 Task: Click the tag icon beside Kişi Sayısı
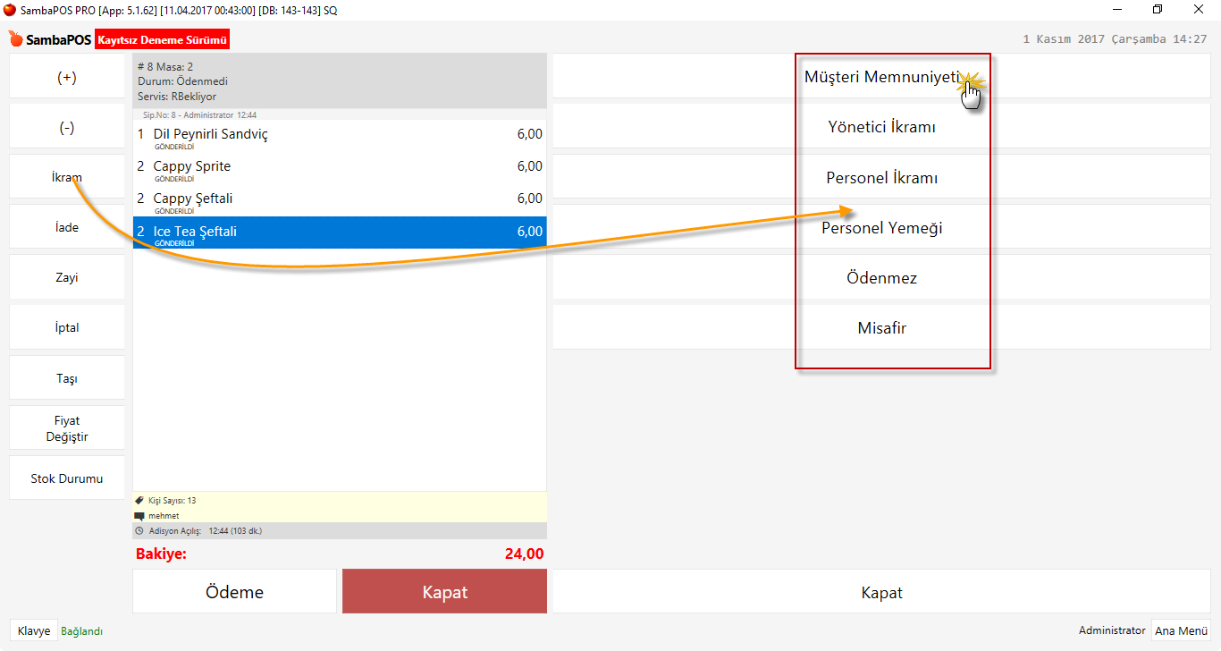tap(139, 501)
